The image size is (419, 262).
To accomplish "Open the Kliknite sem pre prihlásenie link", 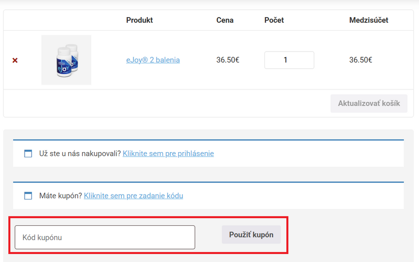I will 168,154.
